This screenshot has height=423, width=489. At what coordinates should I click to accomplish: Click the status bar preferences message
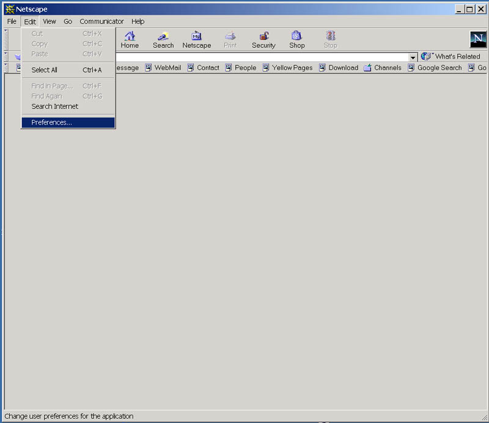(69, 416)
